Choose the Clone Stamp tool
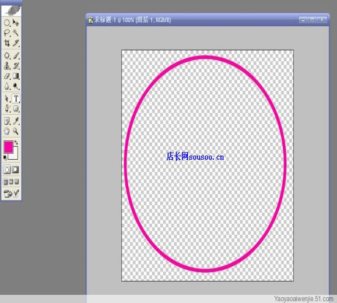Viewport: 337px width, 303px height. [7, 66]
